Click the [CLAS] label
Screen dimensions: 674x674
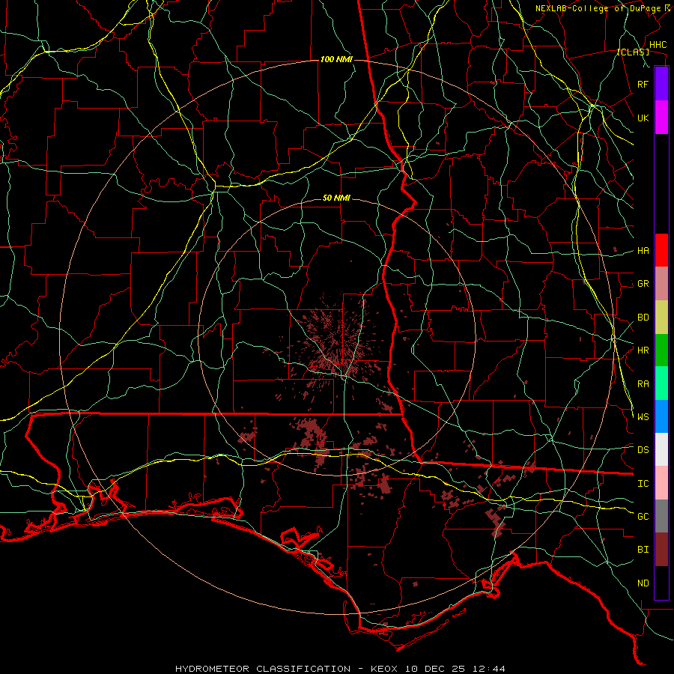tap(633, 52)
